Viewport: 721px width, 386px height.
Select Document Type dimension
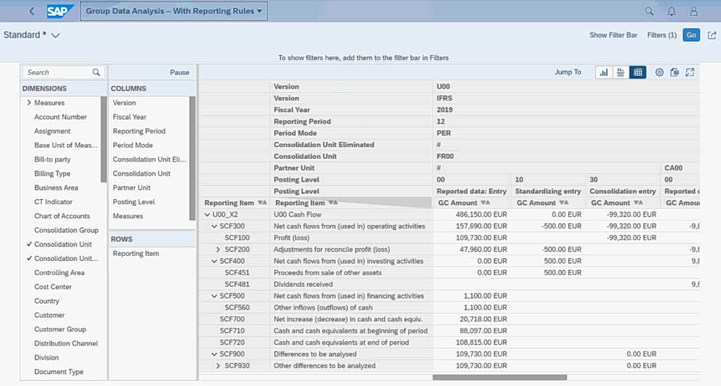[x=59, y=371]
